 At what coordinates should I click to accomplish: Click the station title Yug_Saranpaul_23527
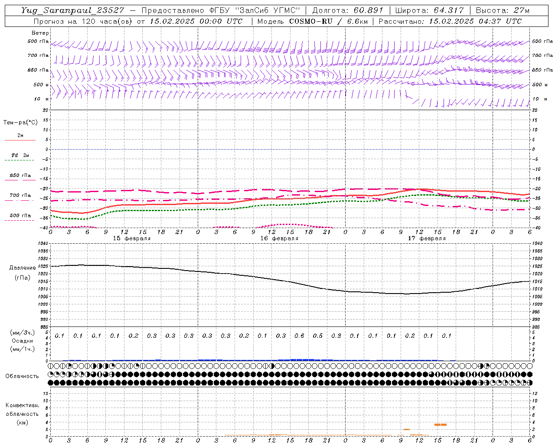coord(73,10)
